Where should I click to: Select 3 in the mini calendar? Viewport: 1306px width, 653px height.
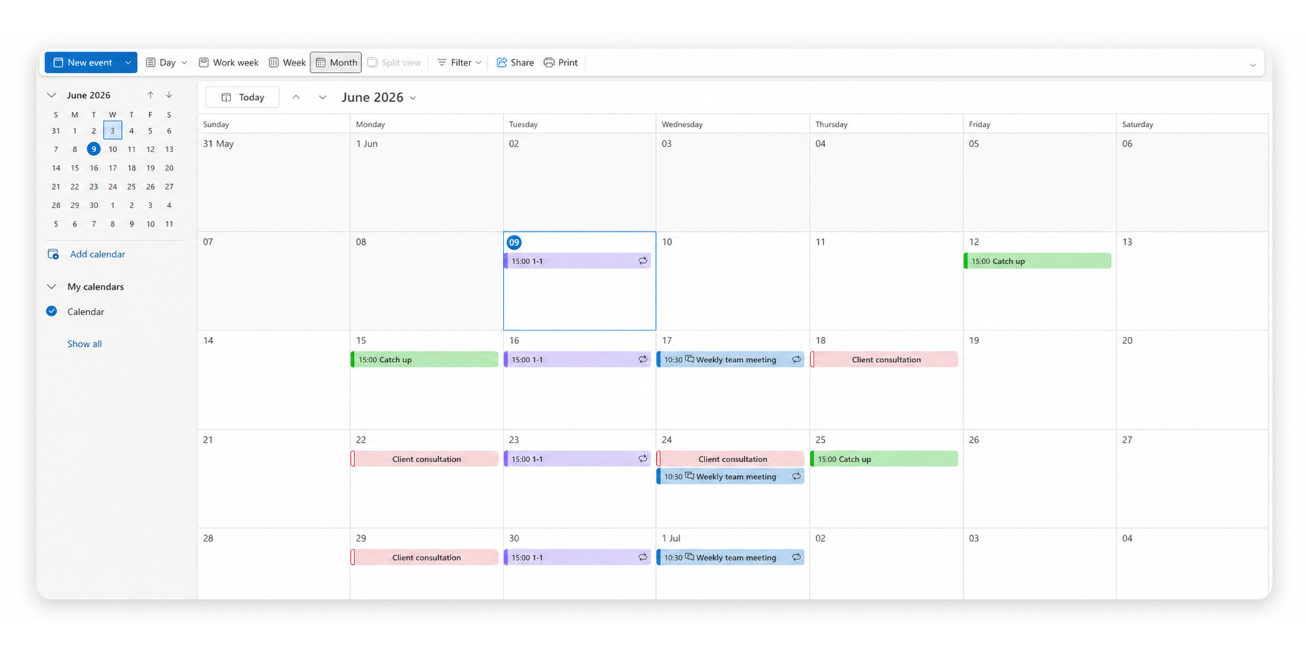pyautogui.click(x=112, y=131)
